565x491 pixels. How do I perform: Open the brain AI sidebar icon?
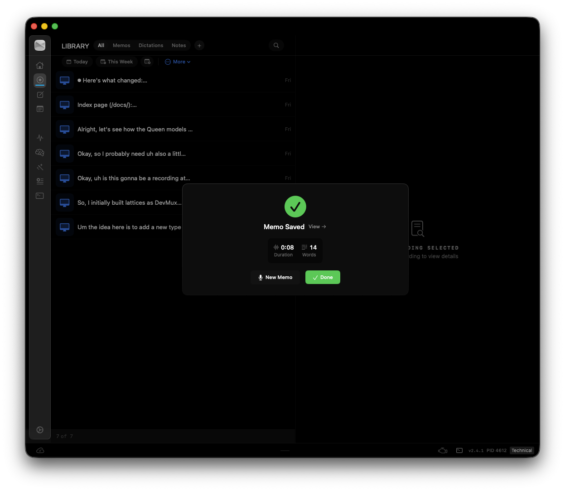click(x=40, y=153)
